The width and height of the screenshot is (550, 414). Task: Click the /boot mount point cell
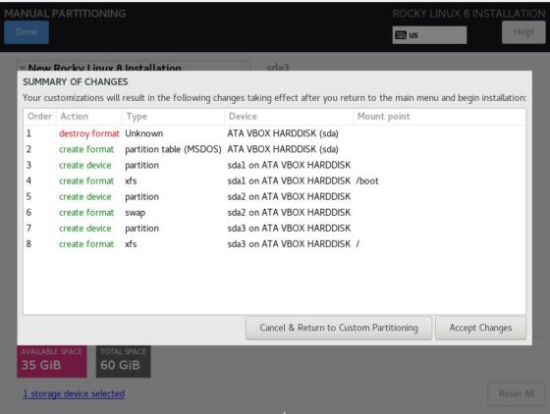point(367,181)
